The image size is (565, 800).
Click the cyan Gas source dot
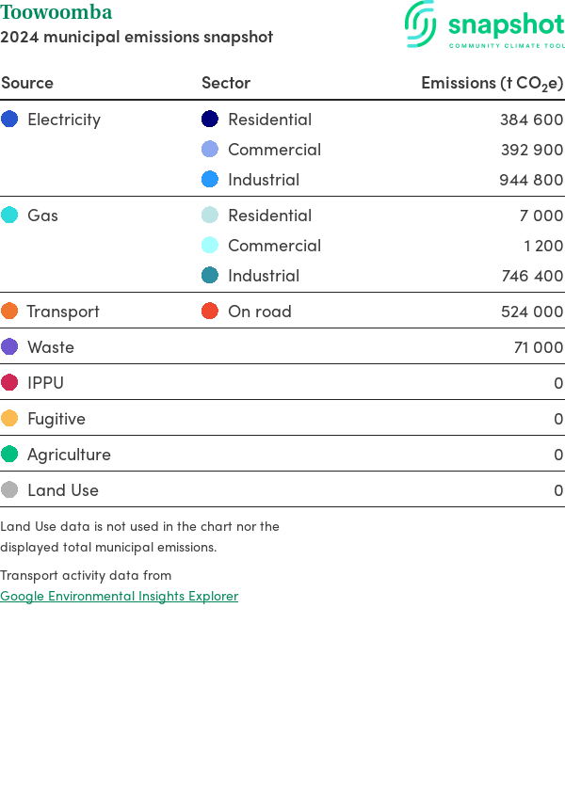tap(9, 216)
